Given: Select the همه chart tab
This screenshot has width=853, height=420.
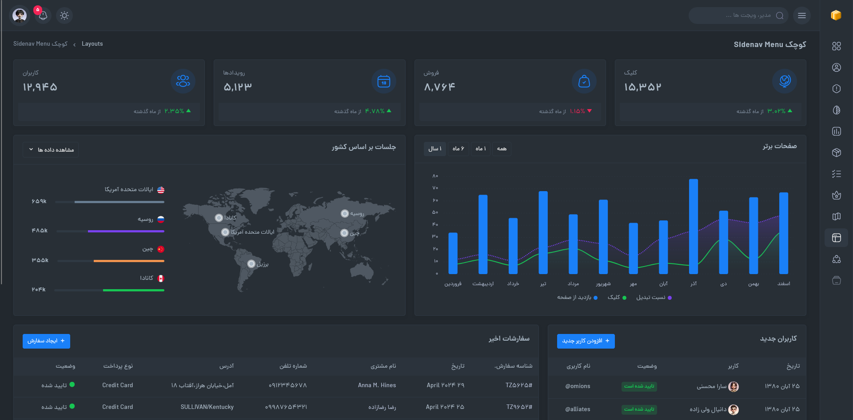Looking at the screenshot, I should tap(502, 149).
